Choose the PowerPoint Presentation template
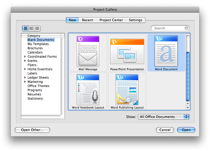 coord(127,52)
